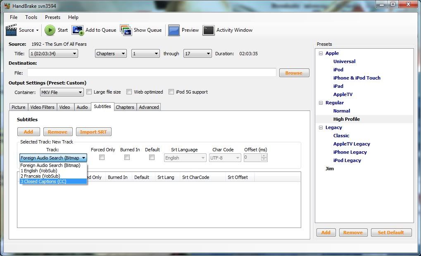Open the Source dropdown arrow

coord(37,30)
